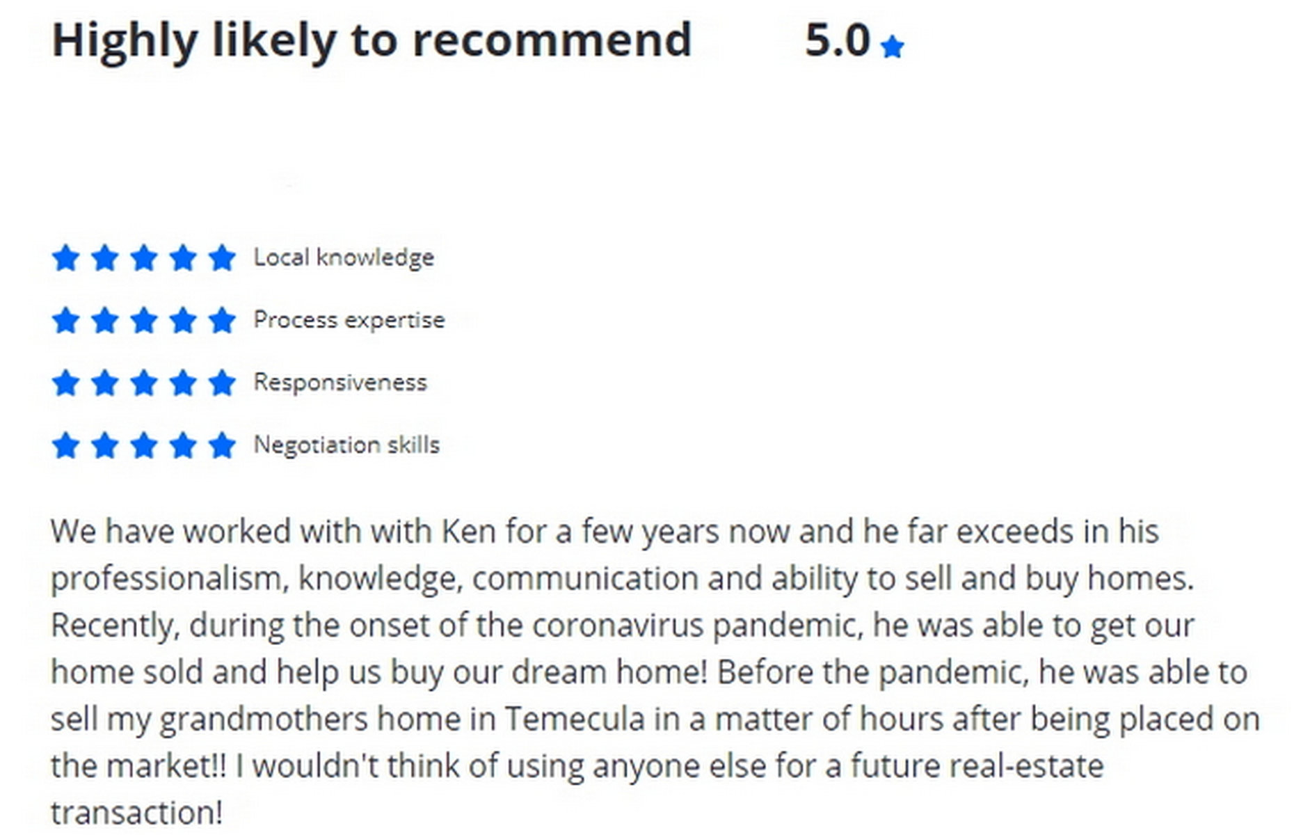Click the blue star beside 5.0 rating
The image size is (1310, 835).
[891, 47]
